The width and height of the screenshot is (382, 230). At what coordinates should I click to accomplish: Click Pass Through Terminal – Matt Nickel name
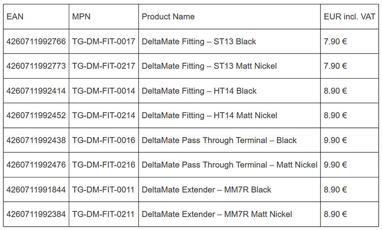[x=229, y=165]
